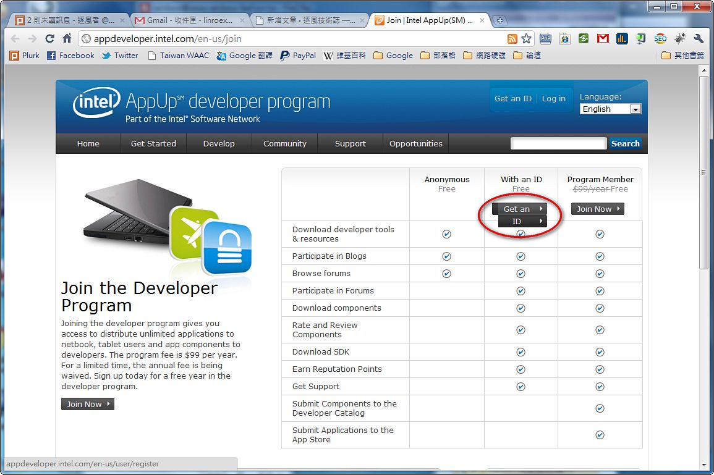Viewport: 714px width, 475px height.
Task: Switch to the Gmail 收件匣 tab
Action: [x=190, y=20]
